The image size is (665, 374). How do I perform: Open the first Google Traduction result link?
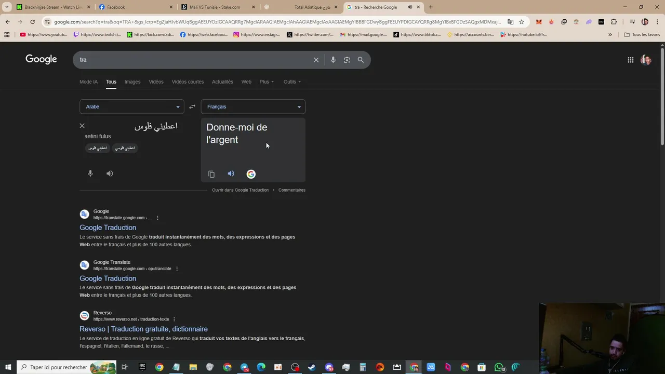coord(108,228)
